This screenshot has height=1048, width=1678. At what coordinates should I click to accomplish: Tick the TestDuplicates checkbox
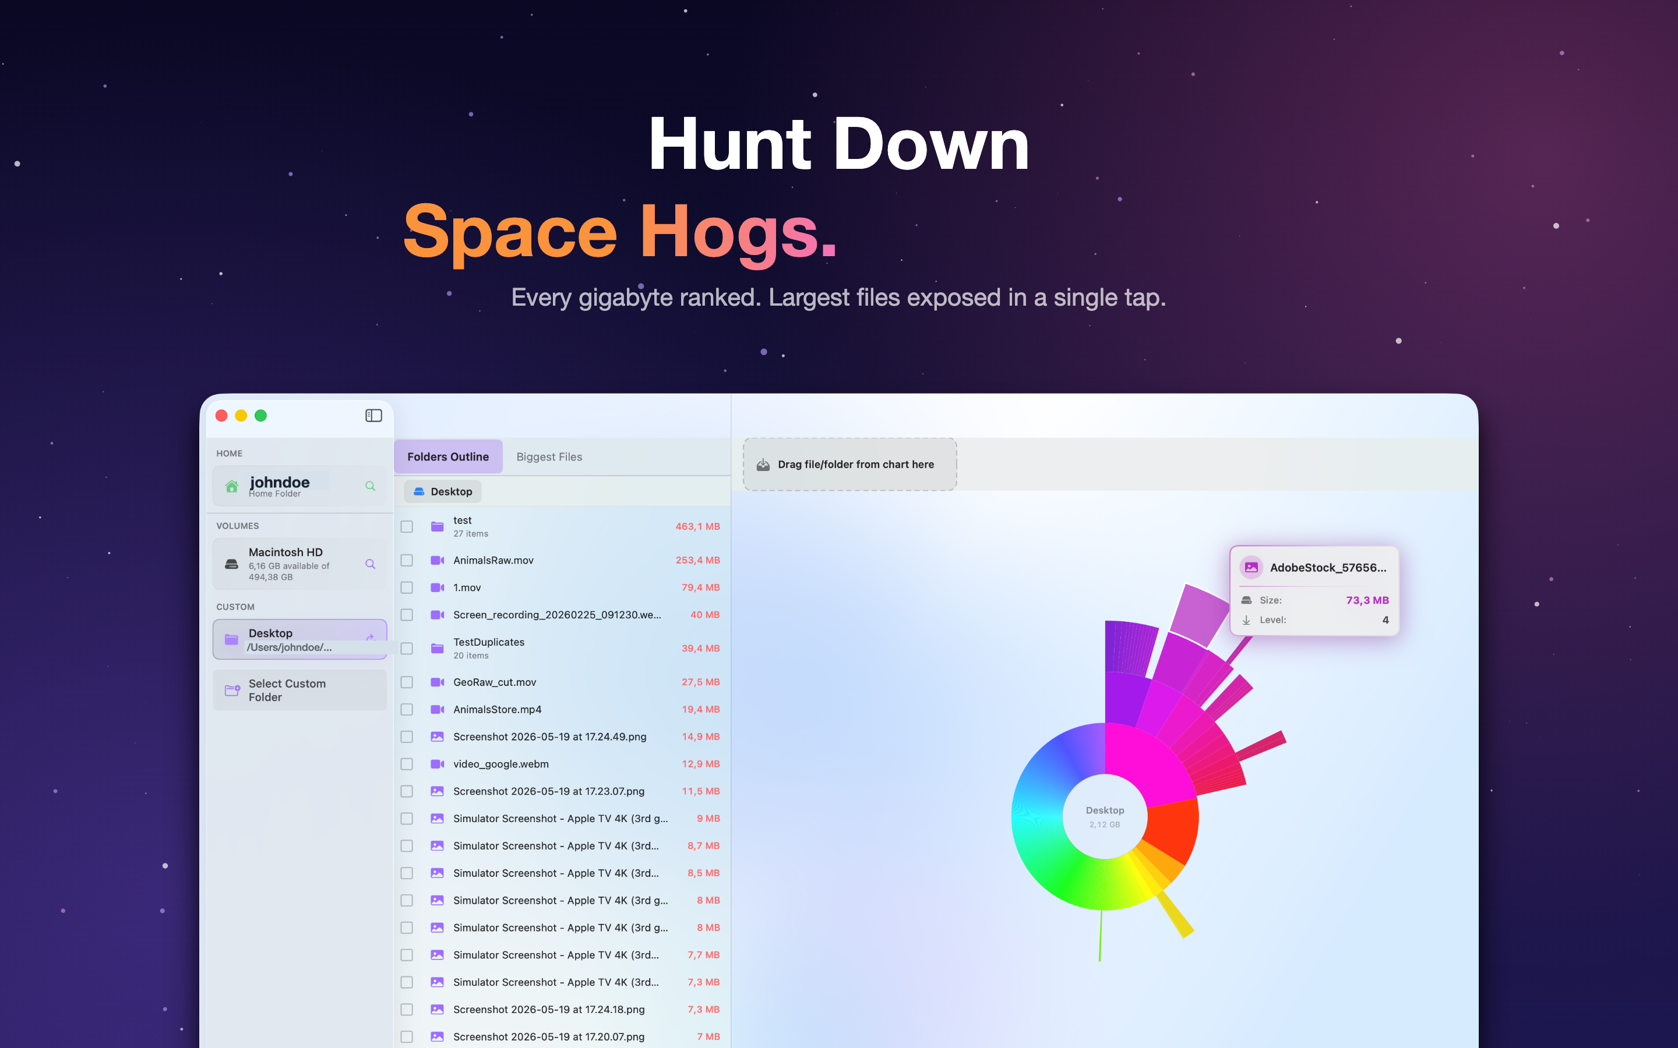[x=407, y=648]
